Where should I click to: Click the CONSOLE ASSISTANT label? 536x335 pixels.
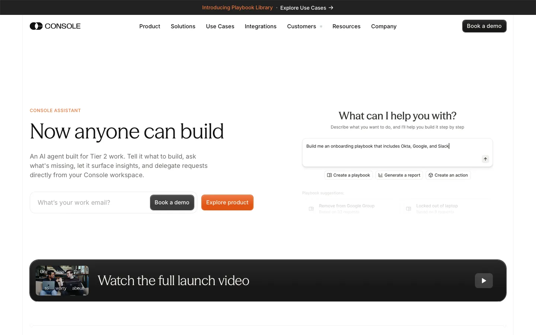pyautogui.click(x=55, y=111)
